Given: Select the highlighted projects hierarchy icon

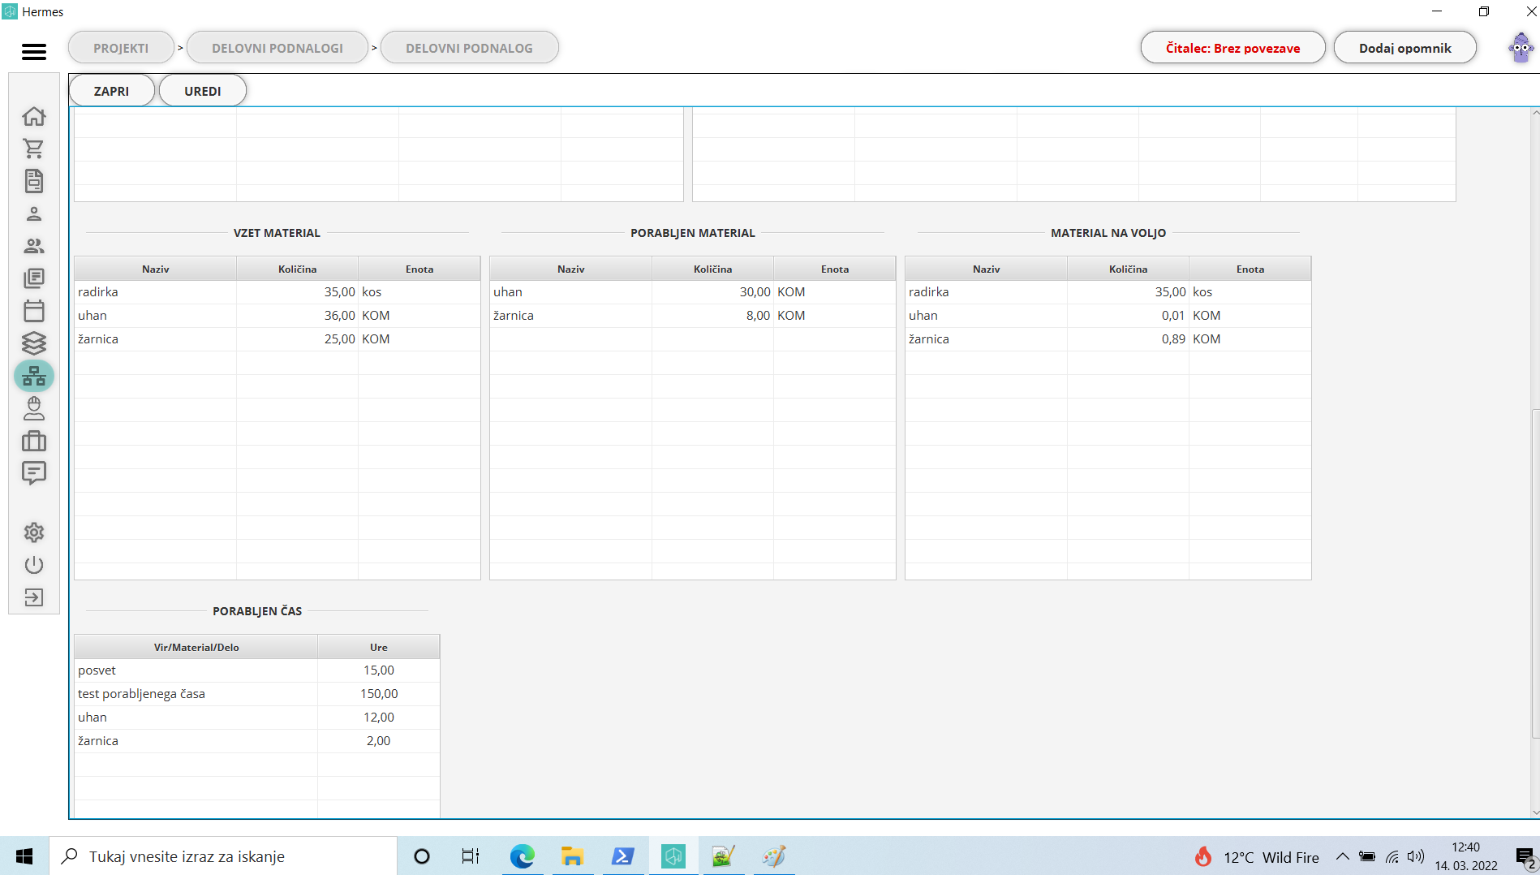Looking at the screenshot, I should click(x=33, y=376).
